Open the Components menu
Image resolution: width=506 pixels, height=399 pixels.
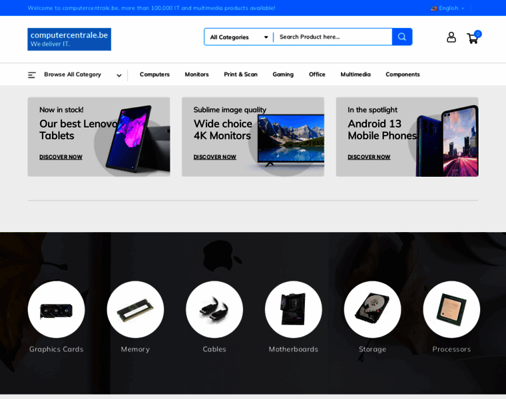(402, 74)
